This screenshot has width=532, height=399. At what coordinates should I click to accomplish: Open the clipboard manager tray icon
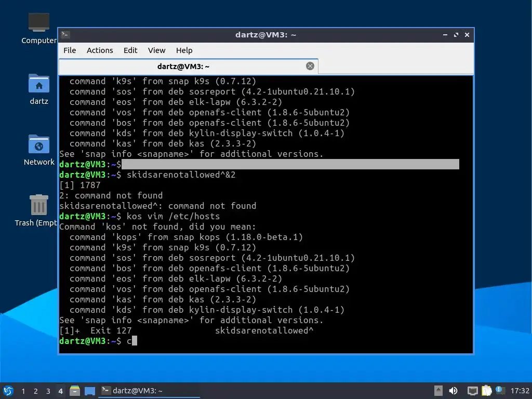click(x=486, y=391)
